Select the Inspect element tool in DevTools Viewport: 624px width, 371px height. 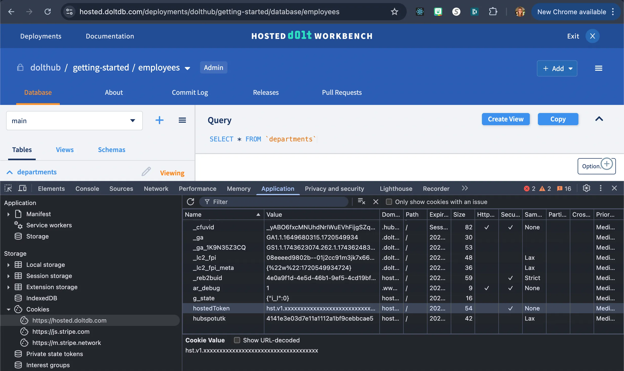8,188
